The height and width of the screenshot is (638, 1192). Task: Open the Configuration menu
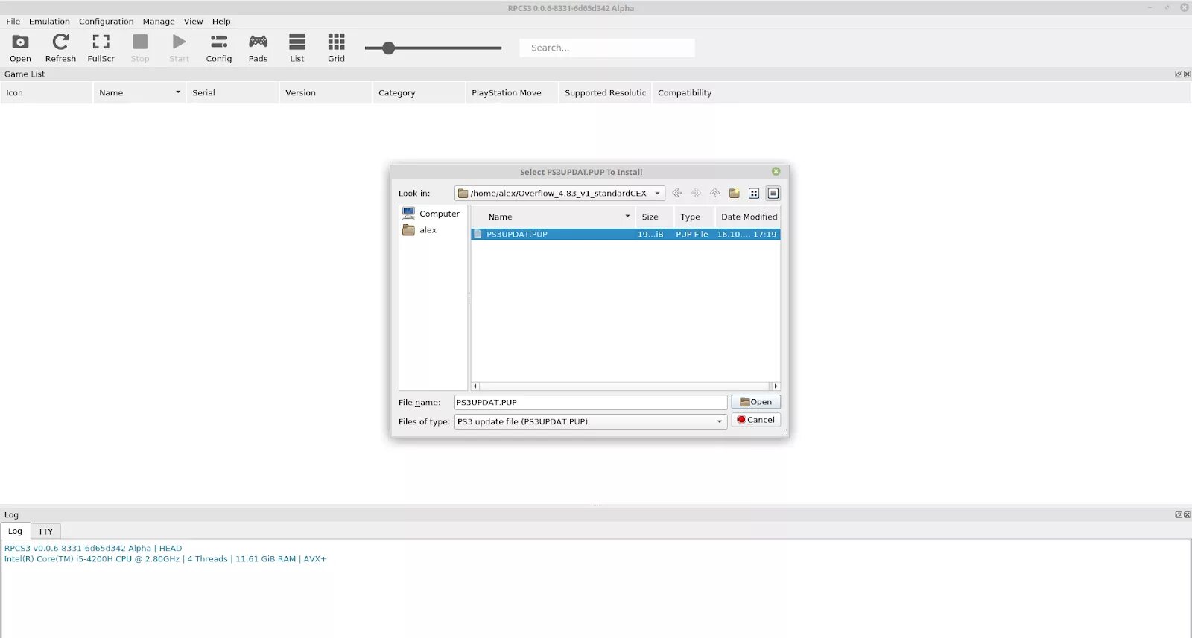(107, 22)
